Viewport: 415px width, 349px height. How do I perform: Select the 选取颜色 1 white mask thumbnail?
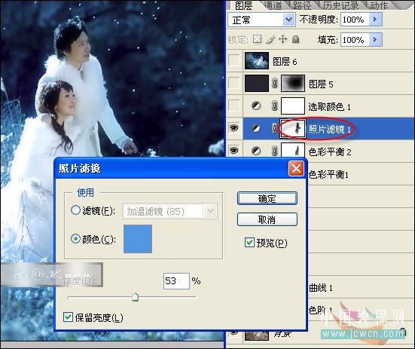[x=293, y=106]
